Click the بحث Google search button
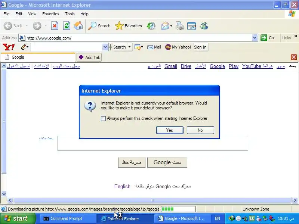The width and height of the screenshot is (299, 224). click(167, 162)
